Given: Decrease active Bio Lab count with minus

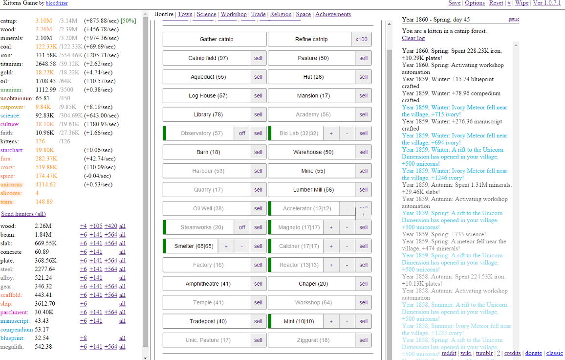Looking at the screenshot, I should click(347, 133).
